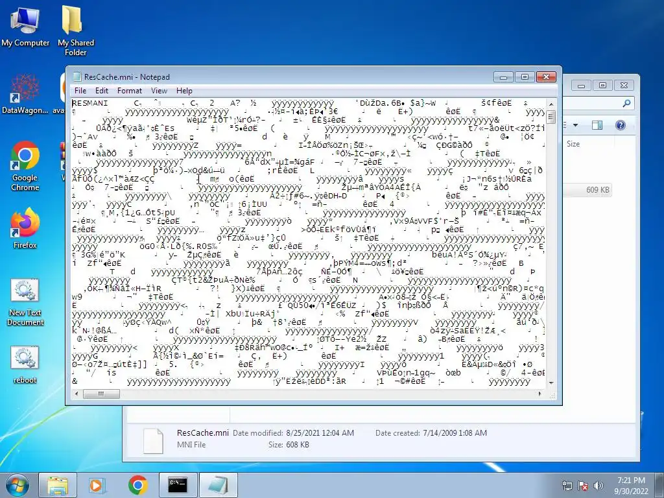Open the Edit menu in Notepad
Viewport: 664px width, 498px height.
(x=102, y=91)
